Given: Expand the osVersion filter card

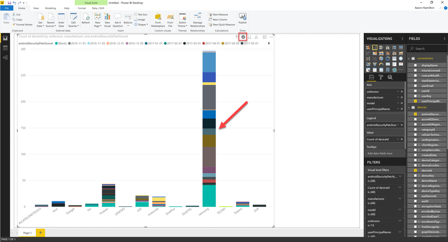Looking at the screenshot, I should point(400,221).
